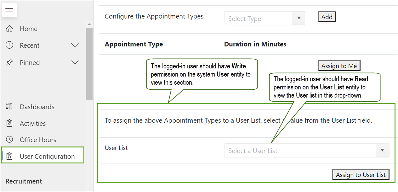The width and height of the screenshot is (398, 192).
Task: Open the Select a User List dropdown arrow
Action: (x=382, y=150)
